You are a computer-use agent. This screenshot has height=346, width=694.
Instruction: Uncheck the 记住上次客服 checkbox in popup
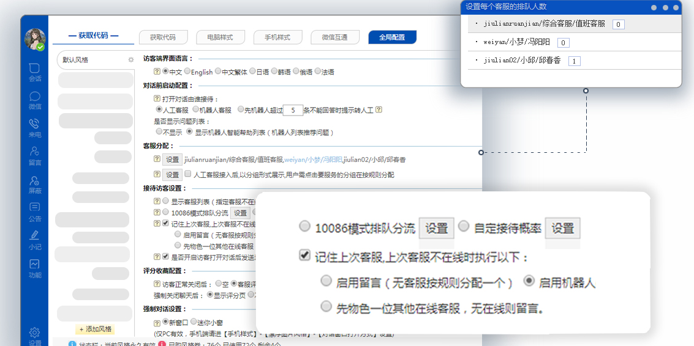[x=304, y=255]
